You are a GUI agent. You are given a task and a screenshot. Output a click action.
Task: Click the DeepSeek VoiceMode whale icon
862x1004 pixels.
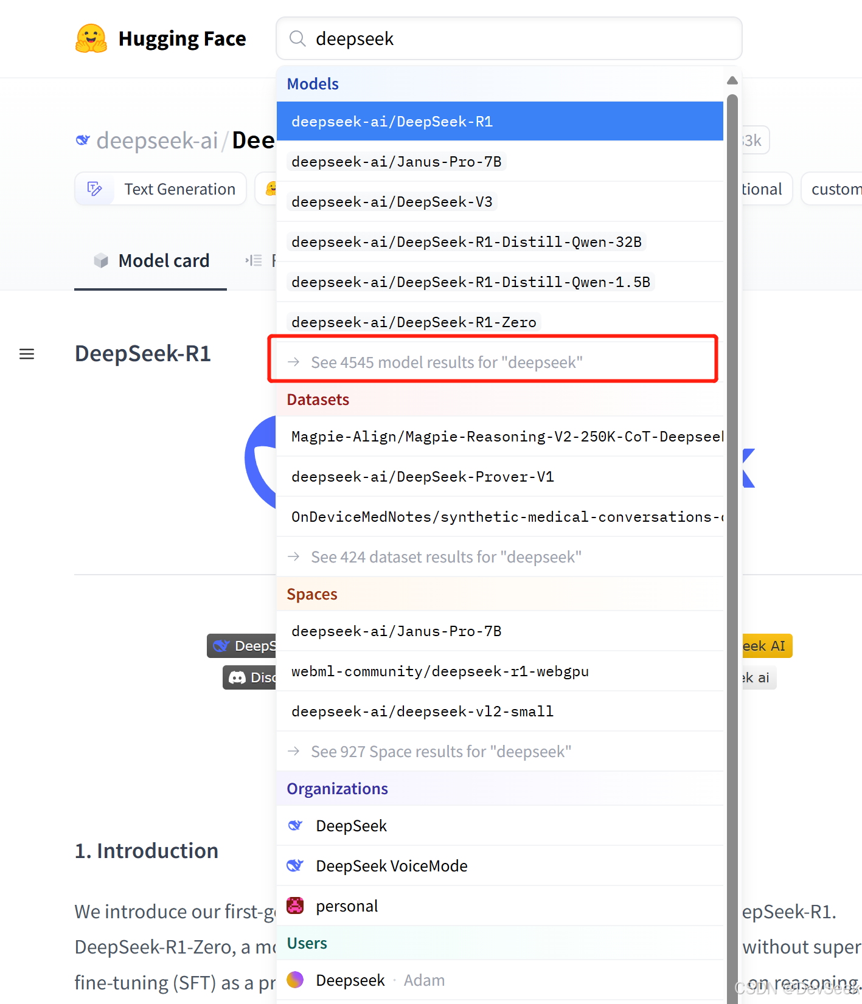pos(295,865)
